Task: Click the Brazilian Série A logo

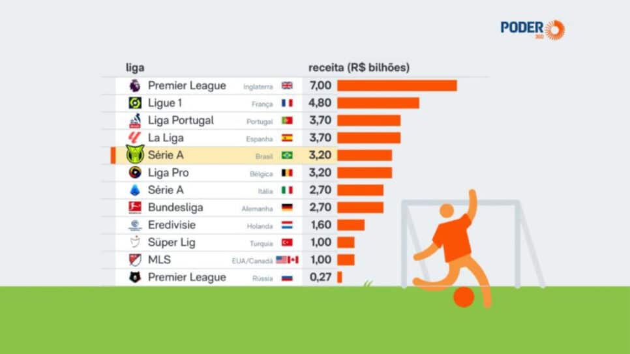Action: [135, 155]
